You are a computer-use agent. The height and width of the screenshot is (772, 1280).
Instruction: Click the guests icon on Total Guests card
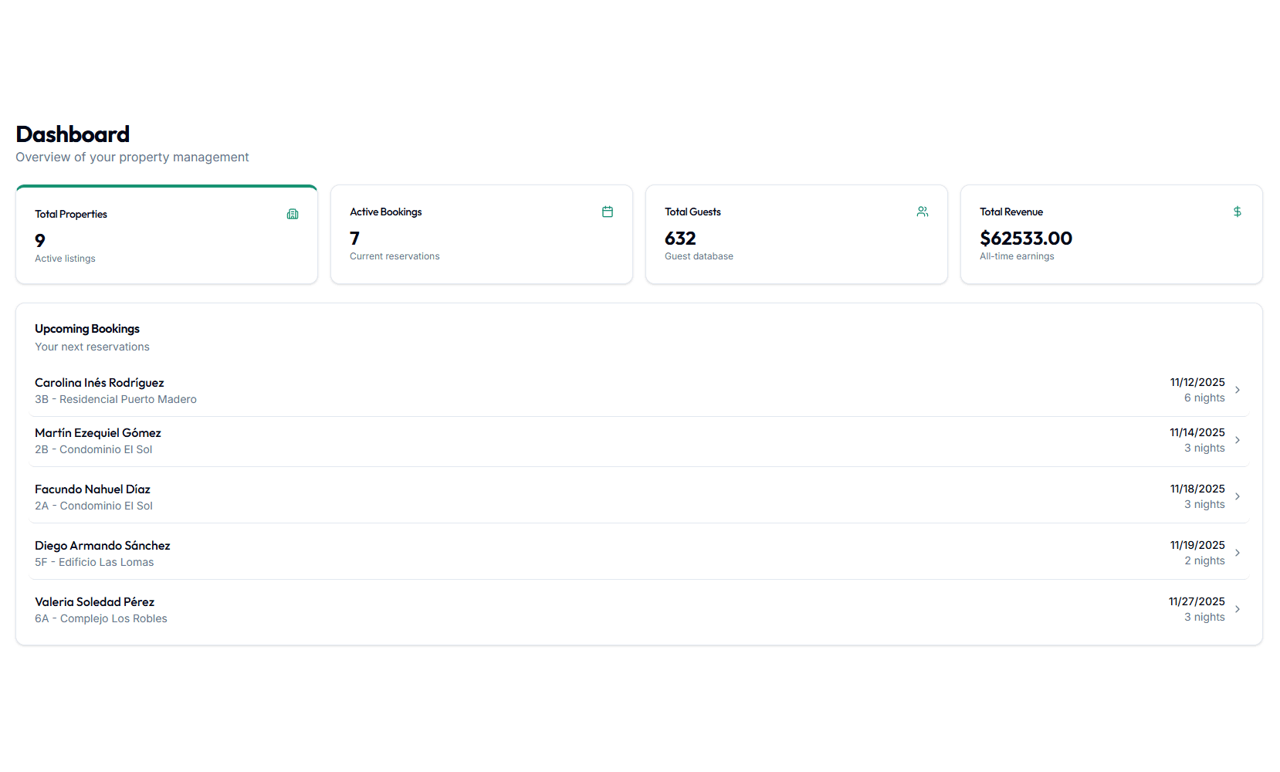pos(922,211)
